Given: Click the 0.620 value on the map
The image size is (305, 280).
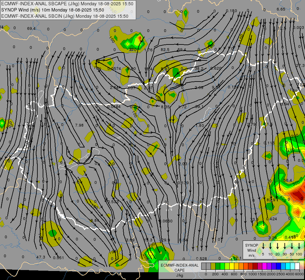Looking at the screenshot, I should pos(216,68).
